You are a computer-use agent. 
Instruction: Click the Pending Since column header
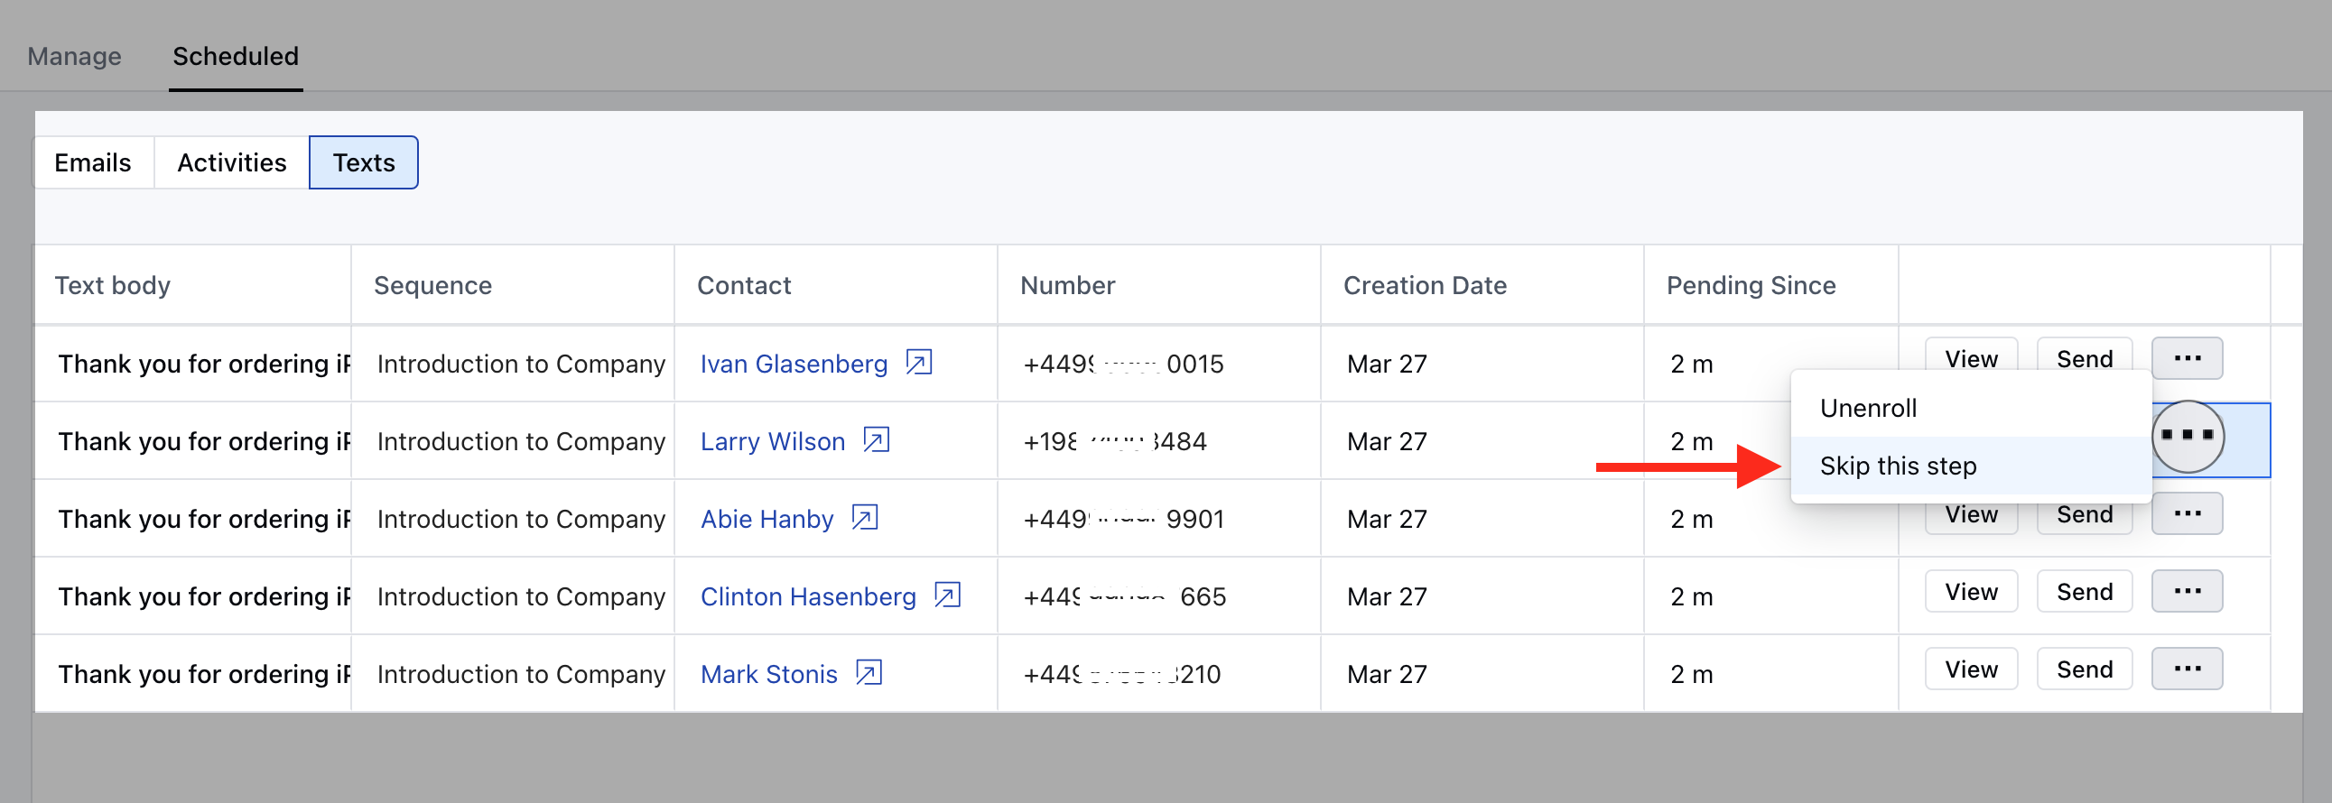tap(1751, 286)
